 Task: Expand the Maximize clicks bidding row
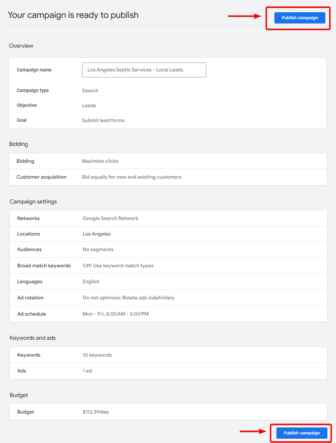[168, 161]
